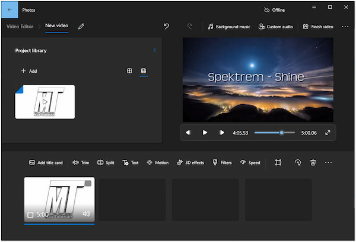Add media to the Project library
The image size is (356, 242).
pos(29,71)
